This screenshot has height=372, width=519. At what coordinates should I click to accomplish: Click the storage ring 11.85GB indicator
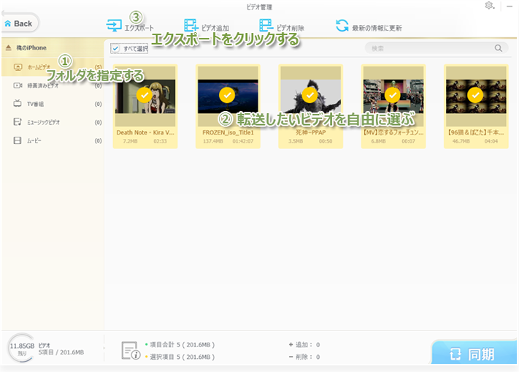[22, 348]
